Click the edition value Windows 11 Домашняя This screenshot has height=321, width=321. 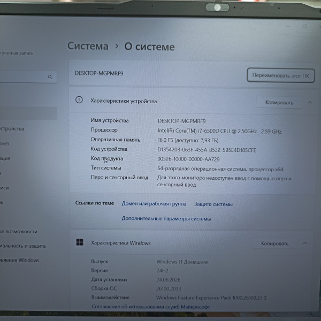coord(182,262)
